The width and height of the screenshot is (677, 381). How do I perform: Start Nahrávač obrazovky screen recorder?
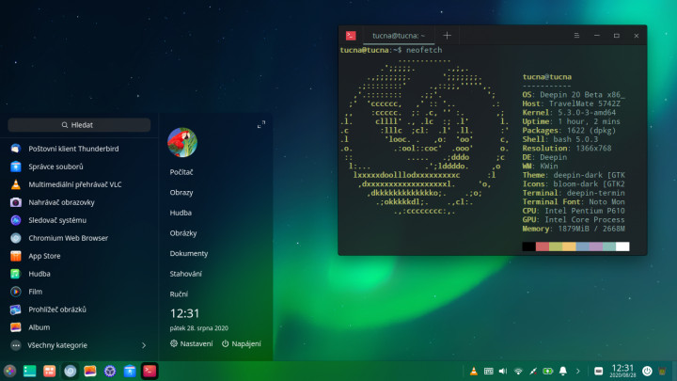[79, 202]
